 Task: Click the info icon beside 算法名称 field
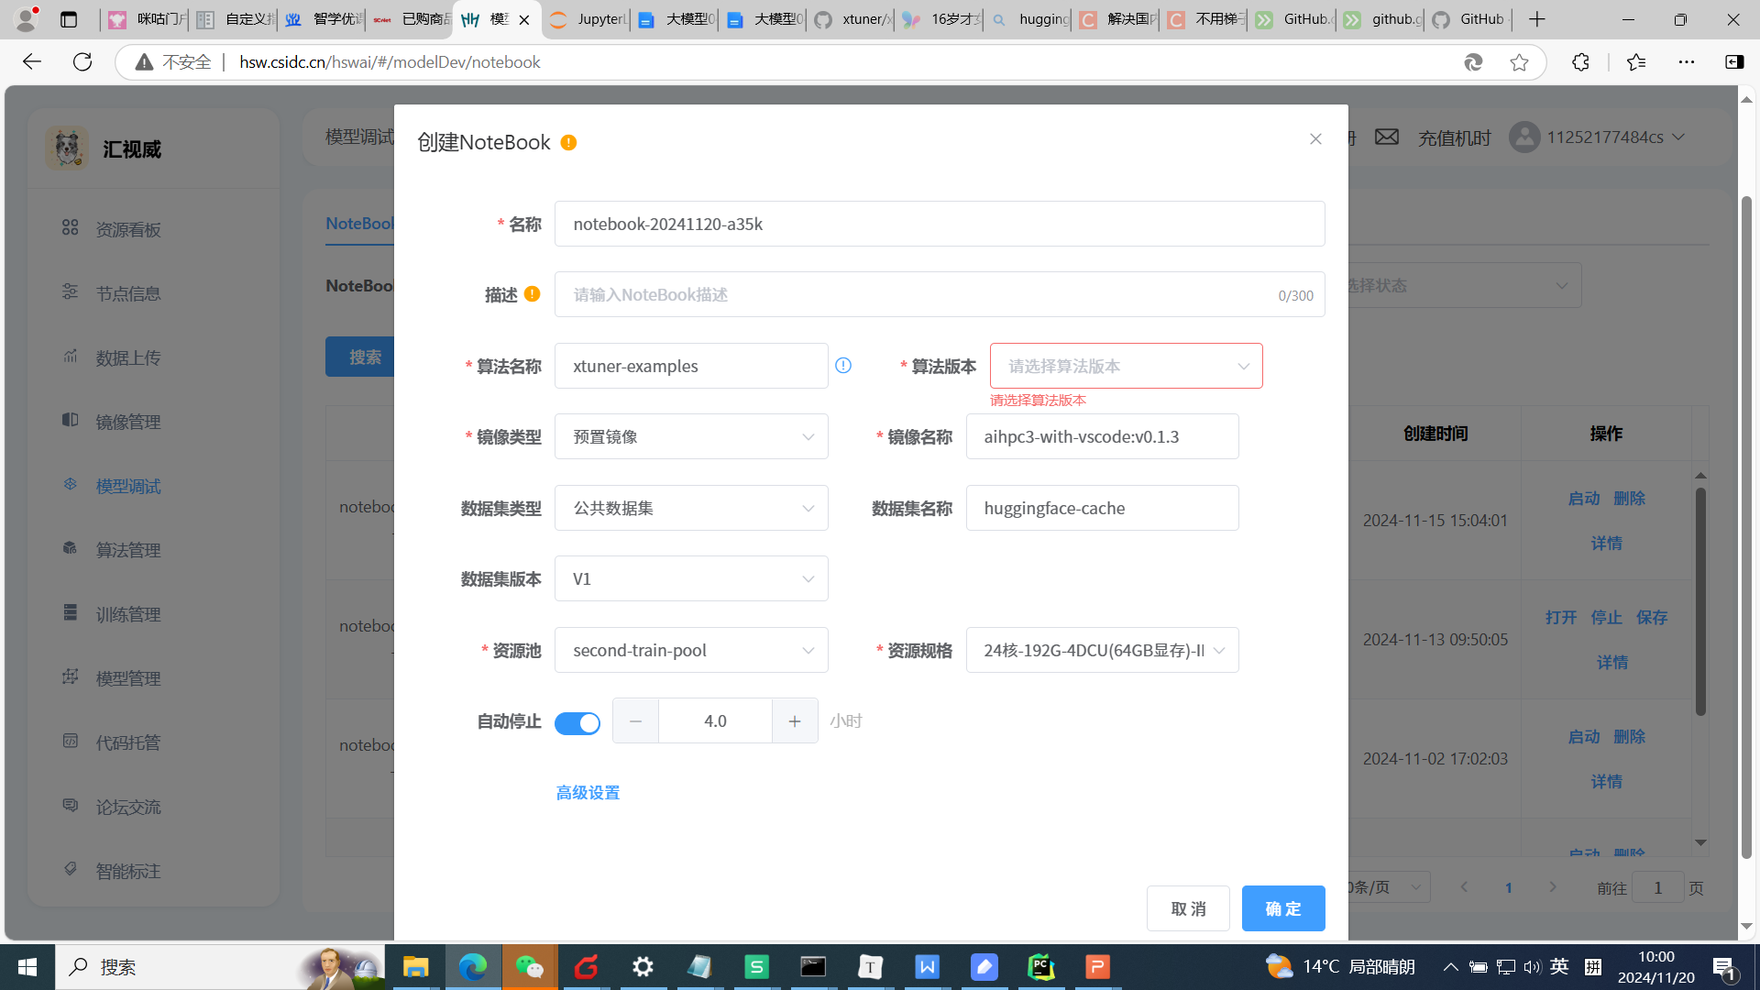[843, 366]
